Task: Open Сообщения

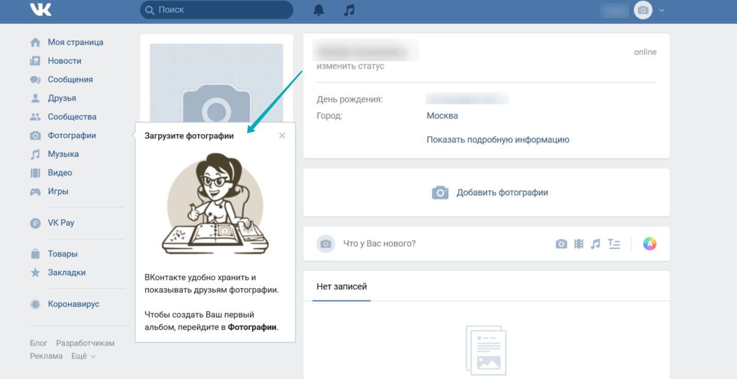Action: click(71, 79)
